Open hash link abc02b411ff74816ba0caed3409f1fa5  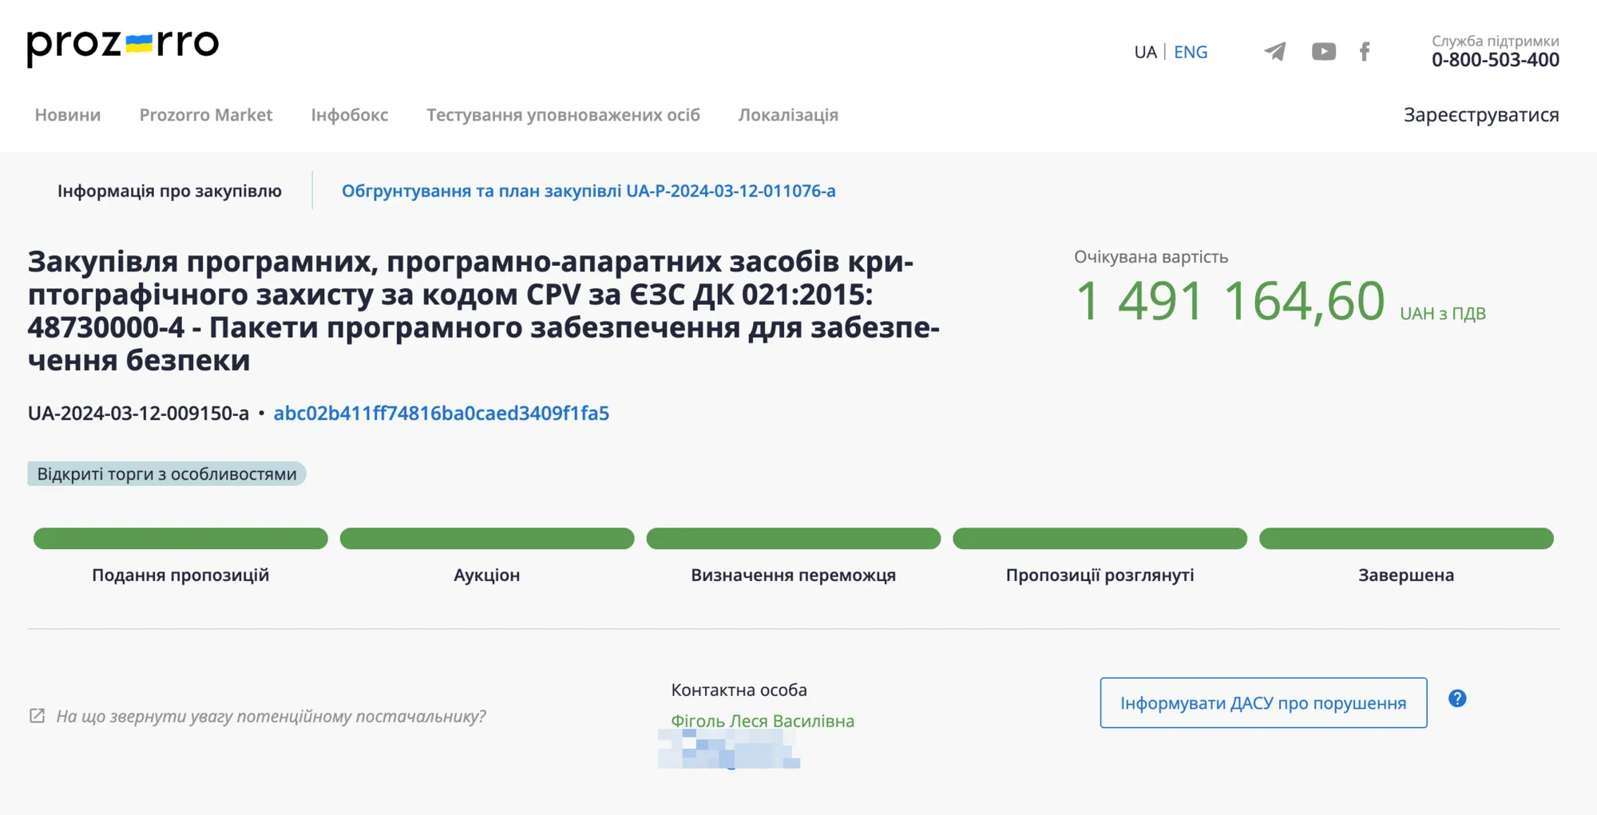(442, 414)
